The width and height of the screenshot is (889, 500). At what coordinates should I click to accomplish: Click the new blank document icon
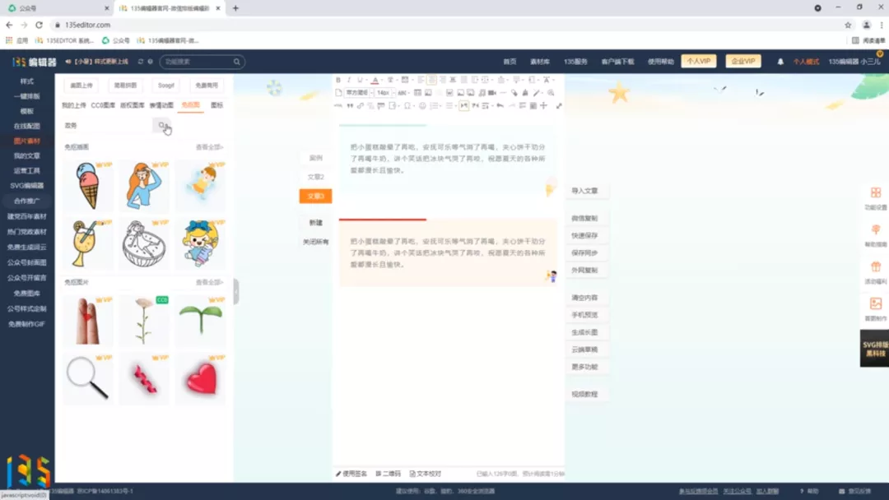[338, 93]
